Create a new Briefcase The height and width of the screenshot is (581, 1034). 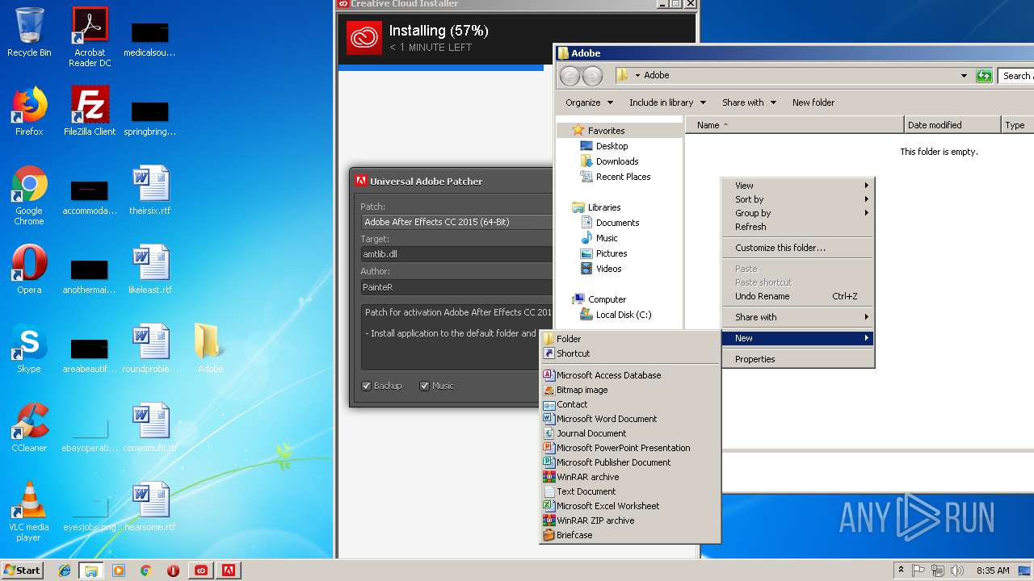[630, 535]
